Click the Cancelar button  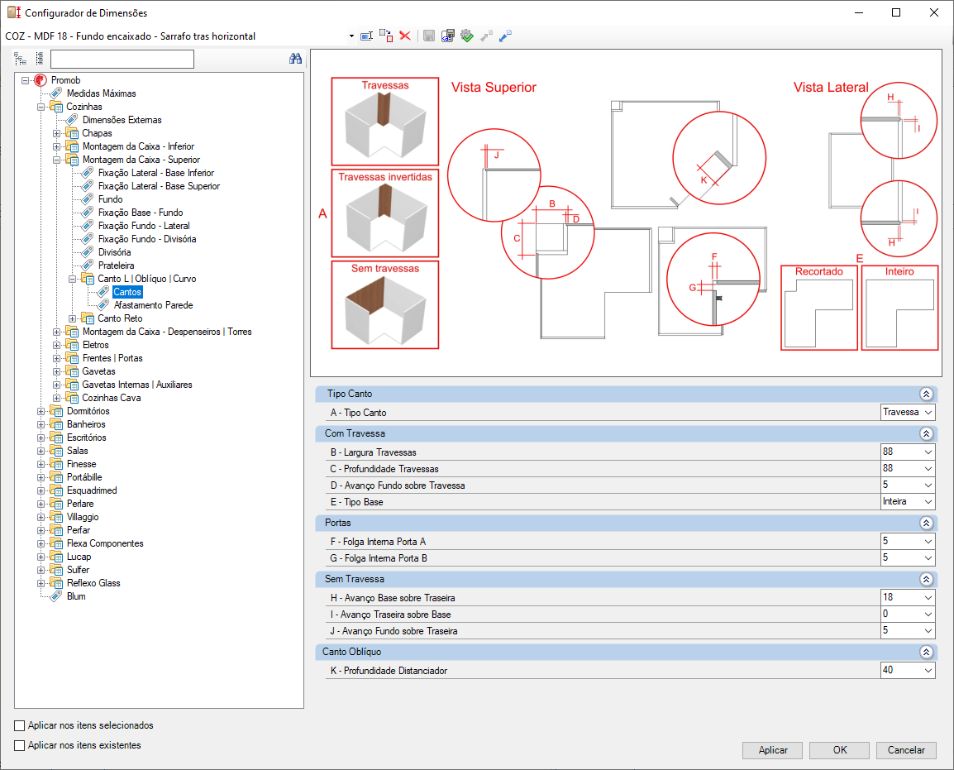click(x=906, y=750)
